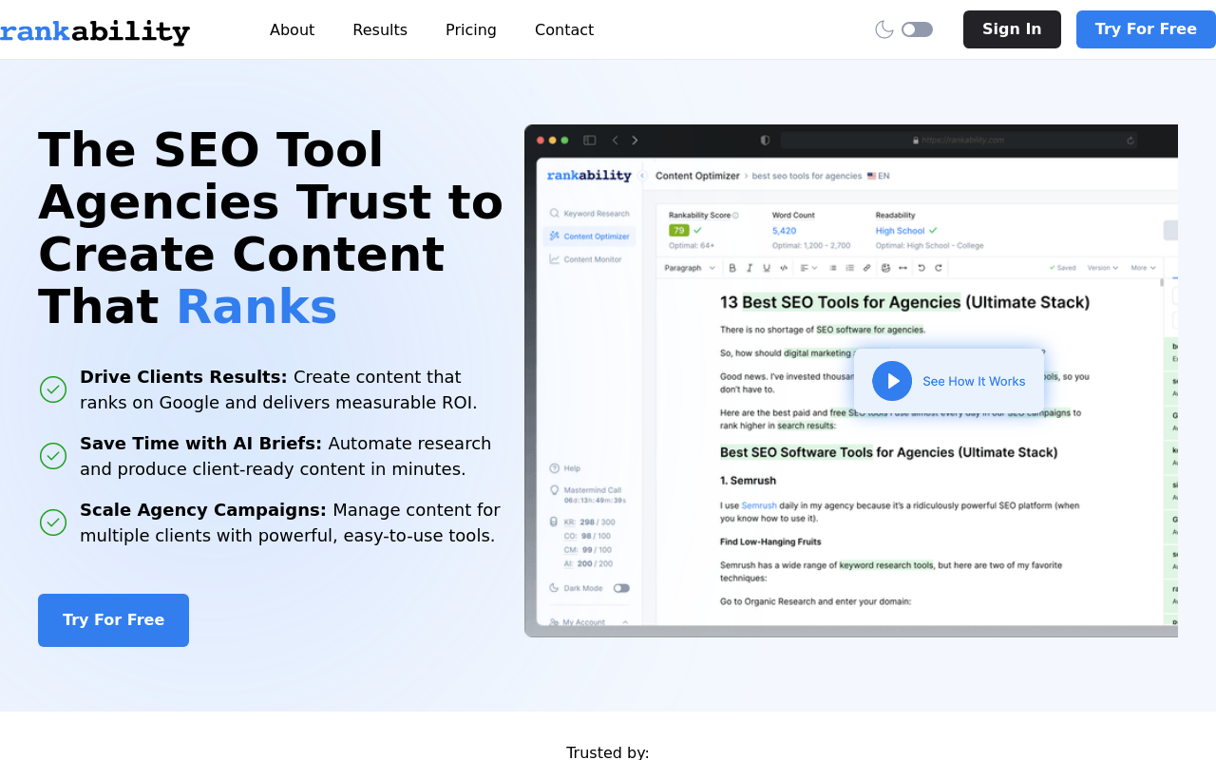Image resolution: width=1216 pixels, height=760 pixels.
Task: Click the Keyword Research magnifier icon
Action: tap(554, 214)
